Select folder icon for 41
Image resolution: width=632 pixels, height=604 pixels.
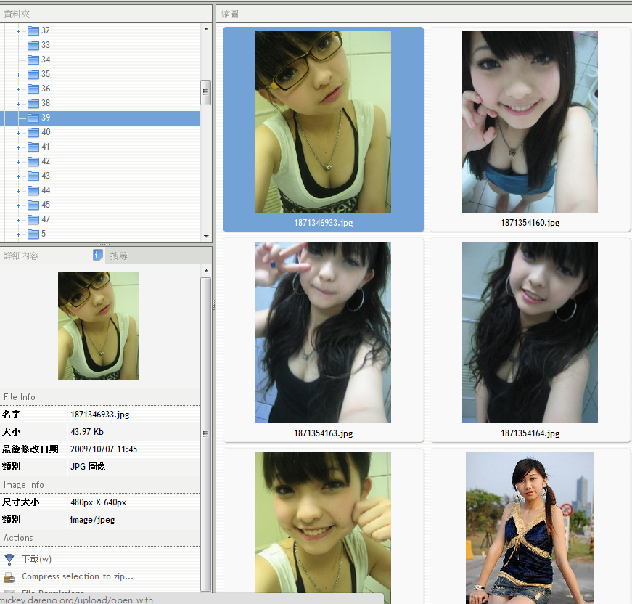click(33, 147)
